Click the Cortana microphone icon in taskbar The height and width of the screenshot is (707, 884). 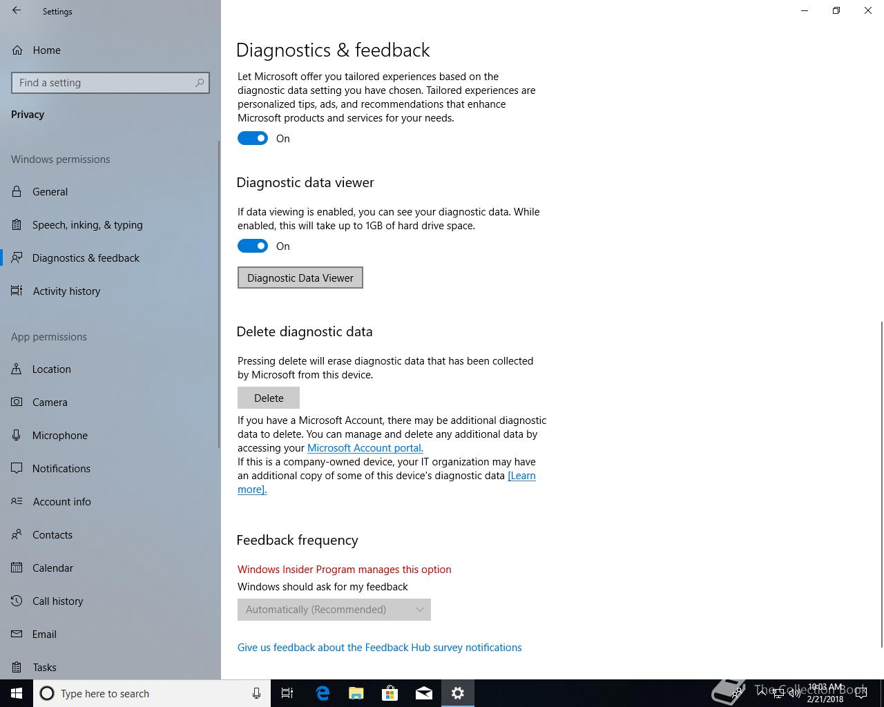(x=256, y=693)
